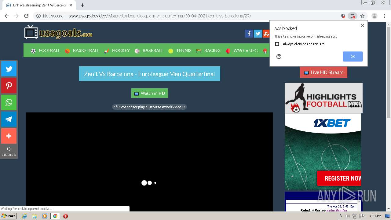Open the header StumbleUpon icon
This screenshot has height=220, width=391.
(266, 34)
